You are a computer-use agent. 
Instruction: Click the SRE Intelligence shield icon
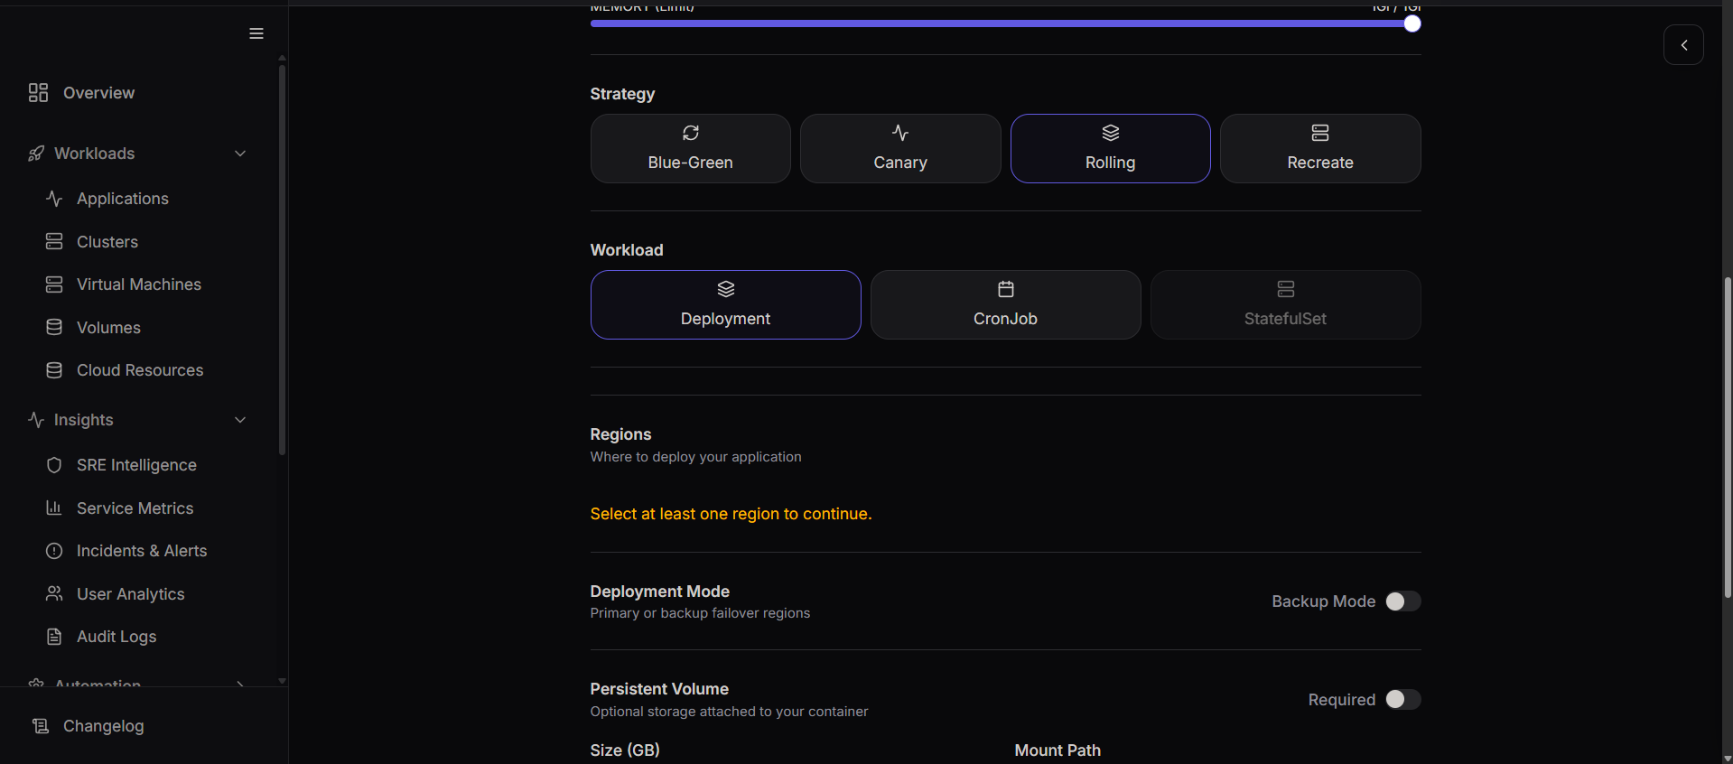click(54, 465)
